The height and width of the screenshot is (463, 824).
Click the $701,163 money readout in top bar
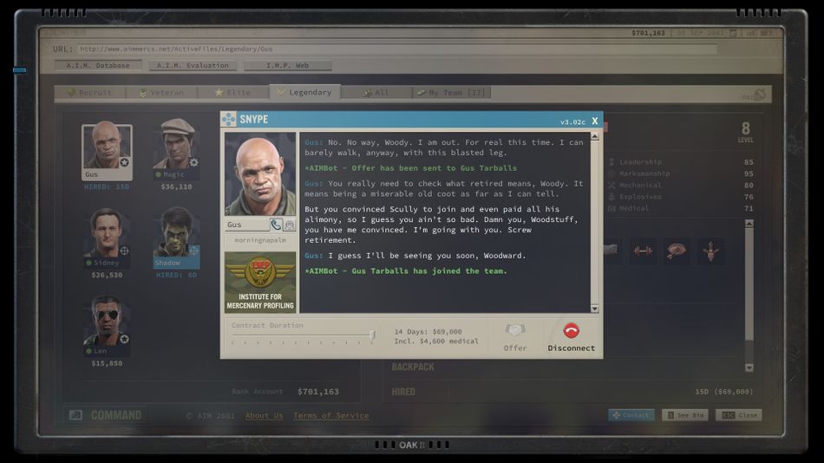[648, 33]
